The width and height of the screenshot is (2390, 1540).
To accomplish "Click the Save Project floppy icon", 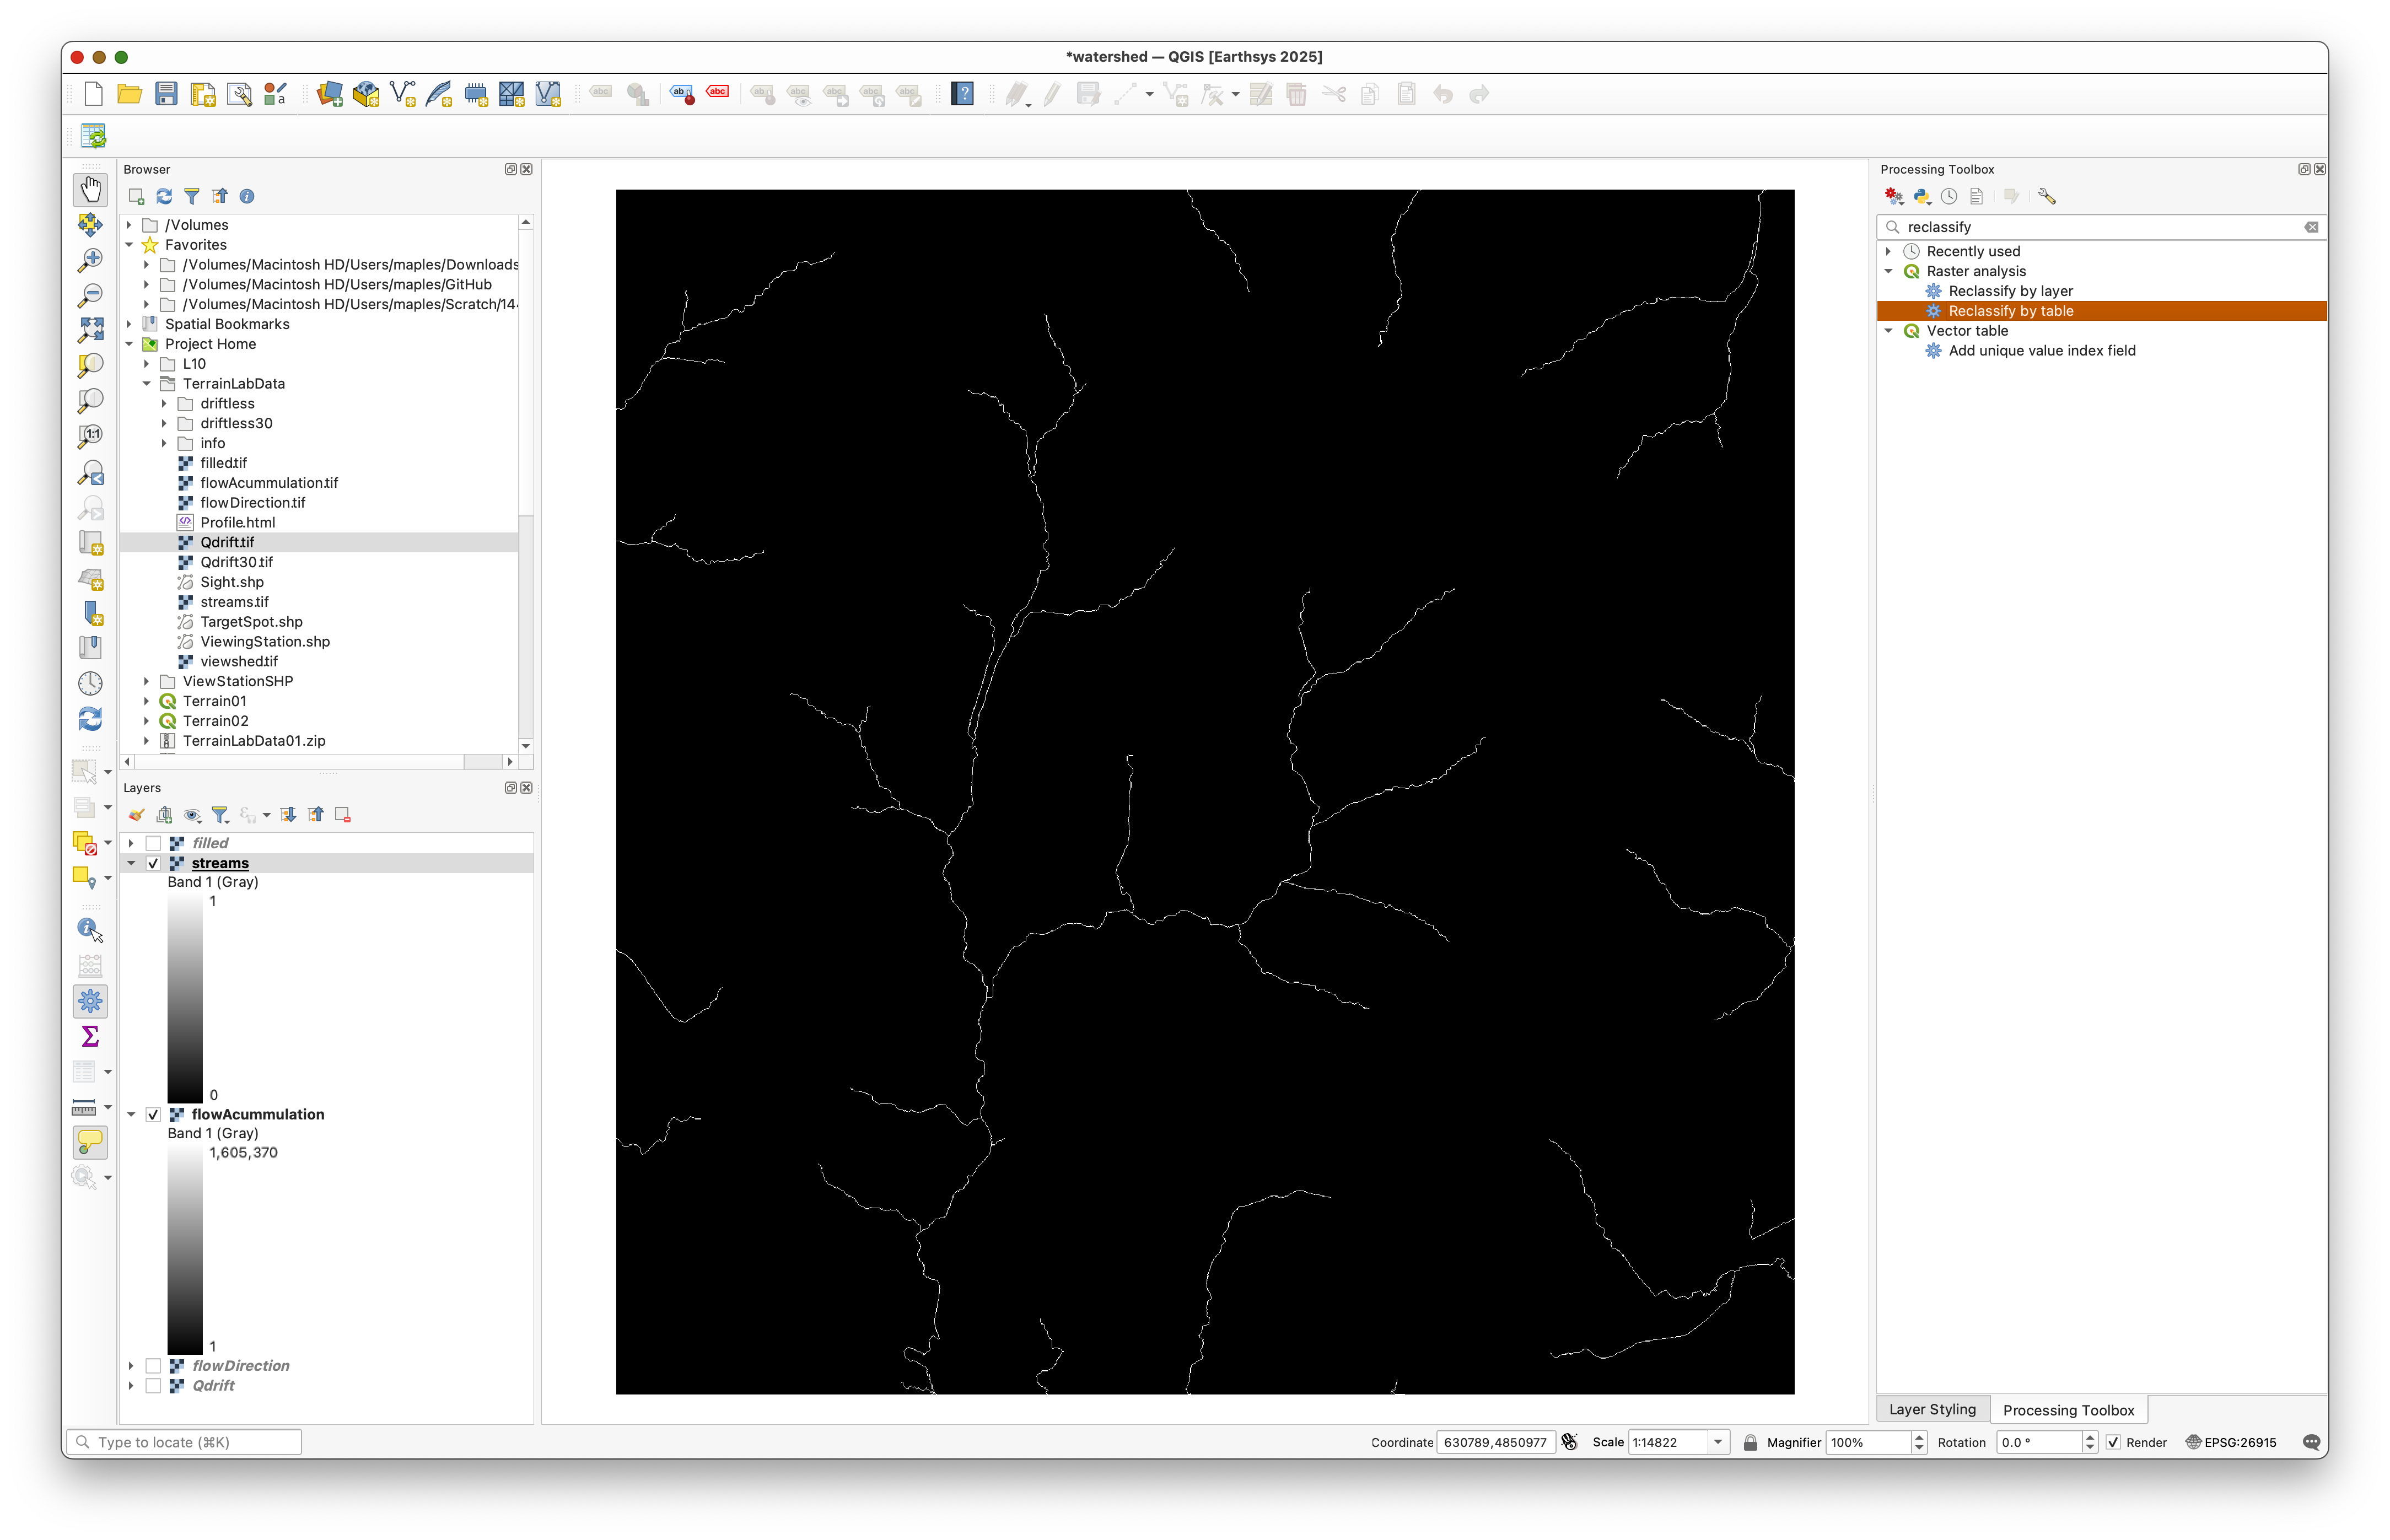I will [166, 94].
